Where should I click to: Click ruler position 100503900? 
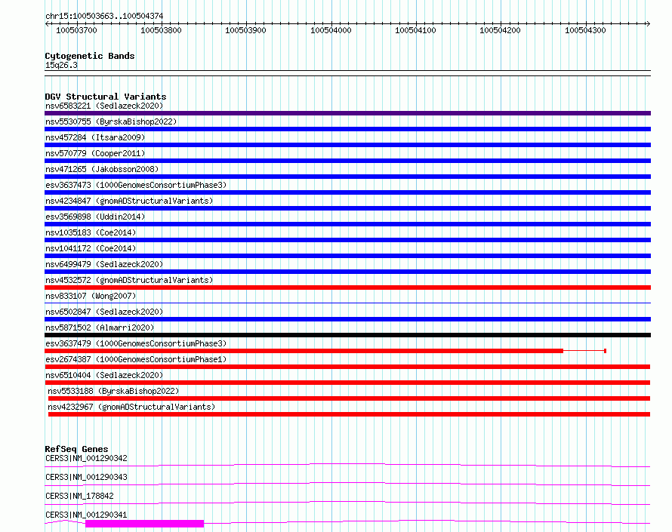pos(245,30)
